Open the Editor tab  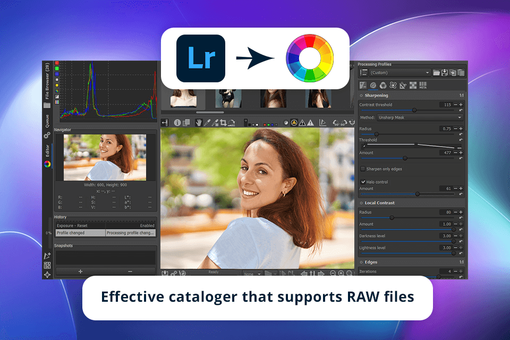(47, 156)
